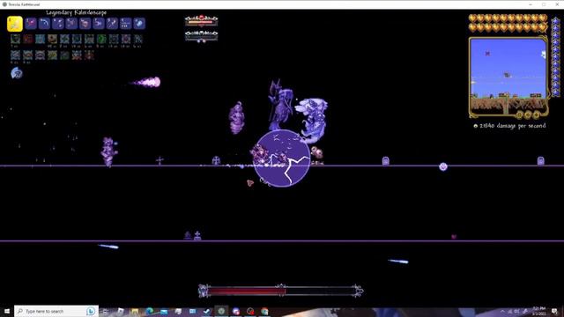564x317 pixels.
Task: Click the glowing orb on the upper platform
Action: 443,166
